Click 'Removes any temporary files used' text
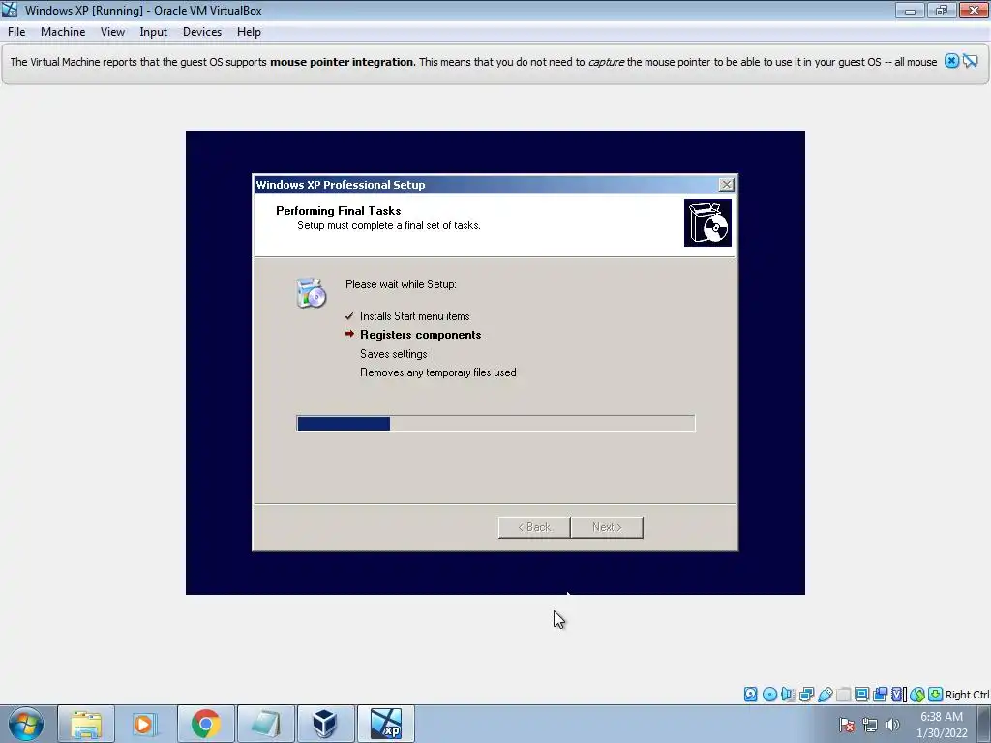The width and height of the screenshot is (991, 743). pyautogui.click(x=438, y=372)
